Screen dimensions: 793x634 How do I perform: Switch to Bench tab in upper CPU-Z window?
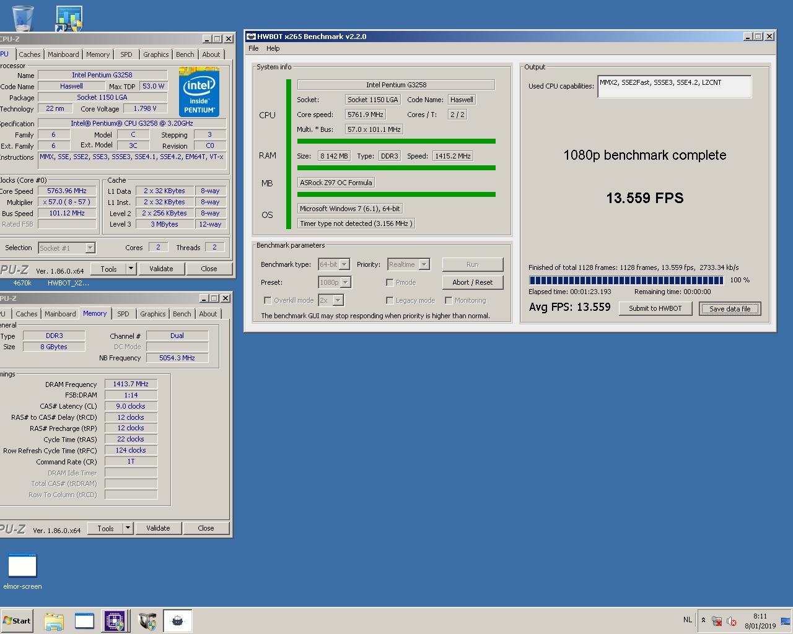185,54
